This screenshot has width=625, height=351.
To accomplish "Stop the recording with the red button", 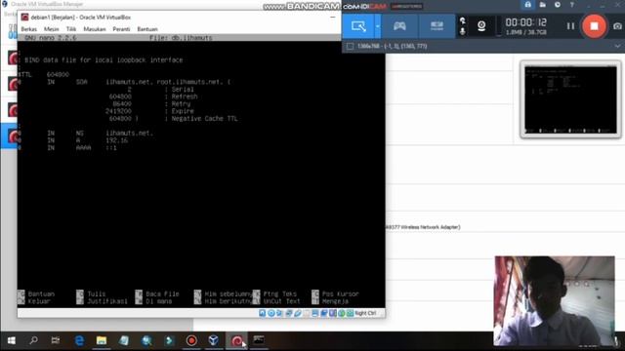I will point(594,26).
